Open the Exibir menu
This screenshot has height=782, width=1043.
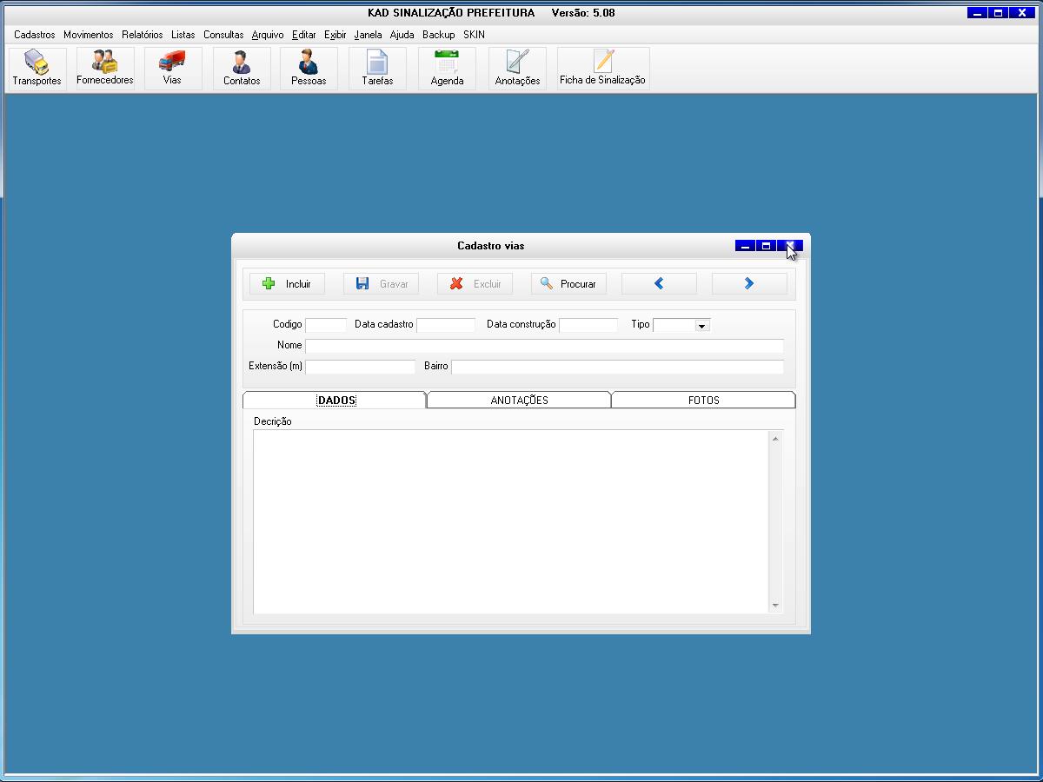(x=335, y=35)
